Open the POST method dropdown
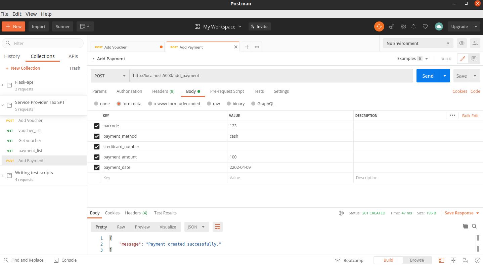This screenshot has width=483, height=265. (x=110, y=76)
